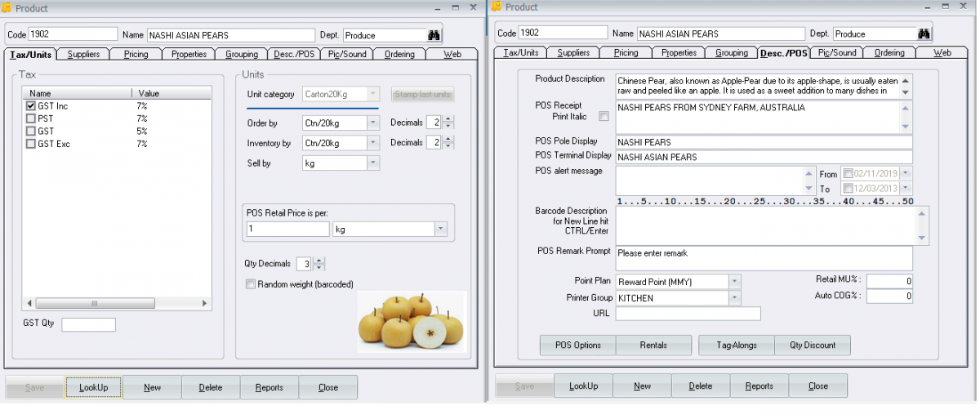Open the Order by dropdown
The image size is (980, 415).
(372, 123)
